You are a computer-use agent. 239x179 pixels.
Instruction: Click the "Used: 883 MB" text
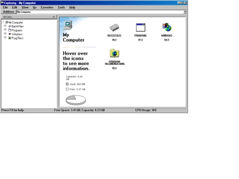click(77, 84)
